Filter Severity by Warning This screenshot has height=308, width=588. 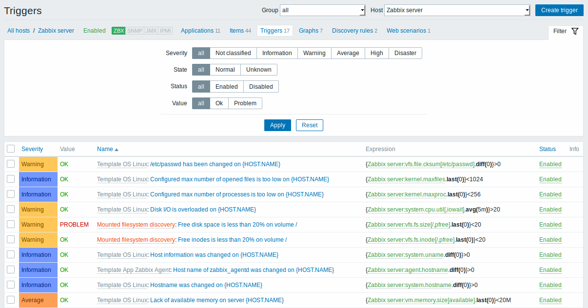[314, 53]
